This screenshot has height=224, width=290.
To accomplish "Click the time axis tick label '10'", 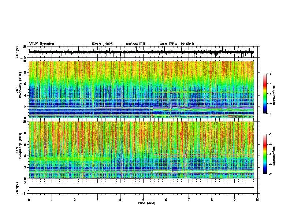I will pyautogui.click(x=257, y=200).
